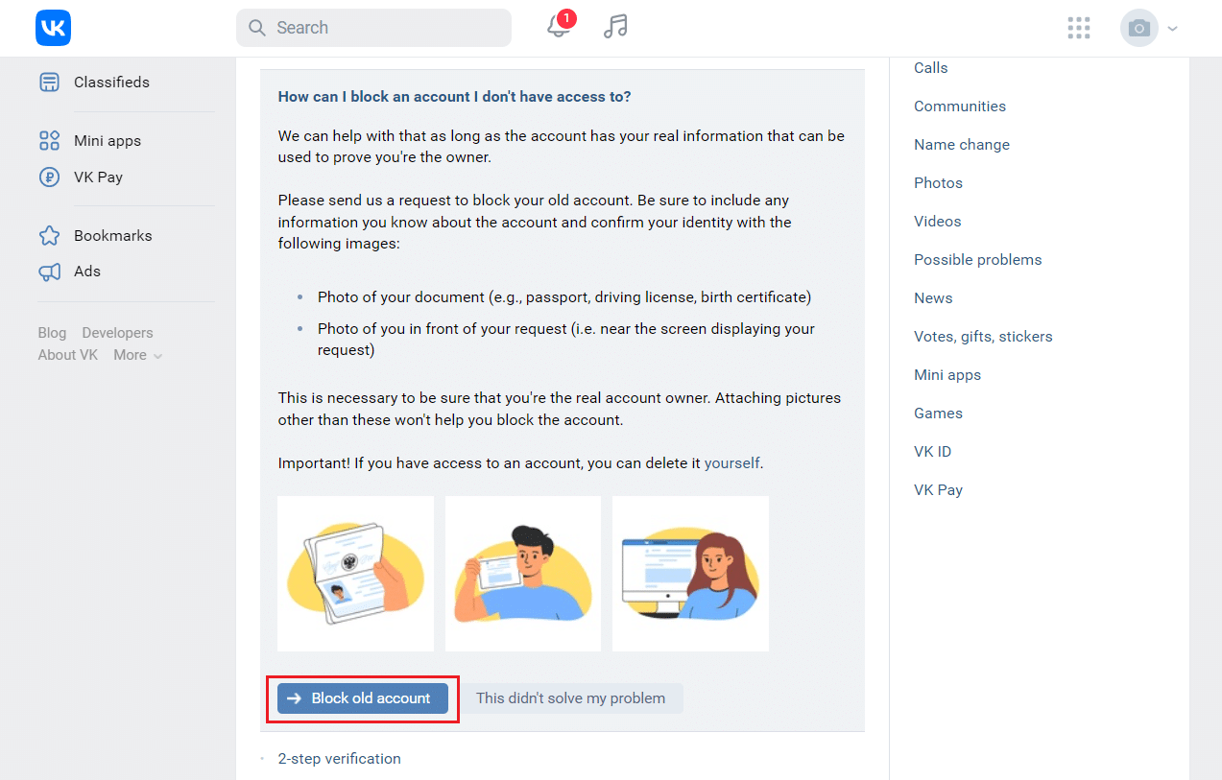This screenshot has height=780, width=1222.
Task: Select the News help category
Action: (x=933, y=298)
